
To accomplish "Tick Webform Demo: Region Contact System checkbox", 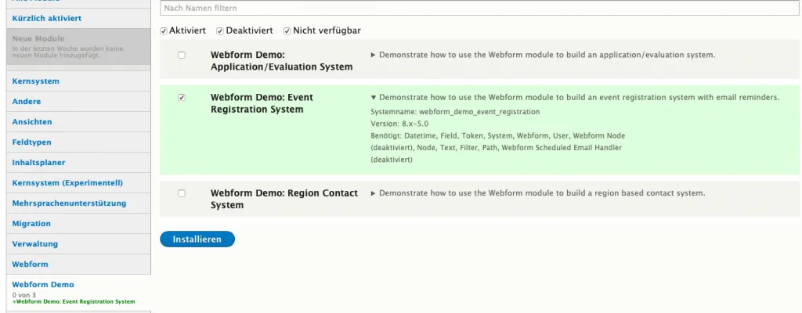I will 182,193.
